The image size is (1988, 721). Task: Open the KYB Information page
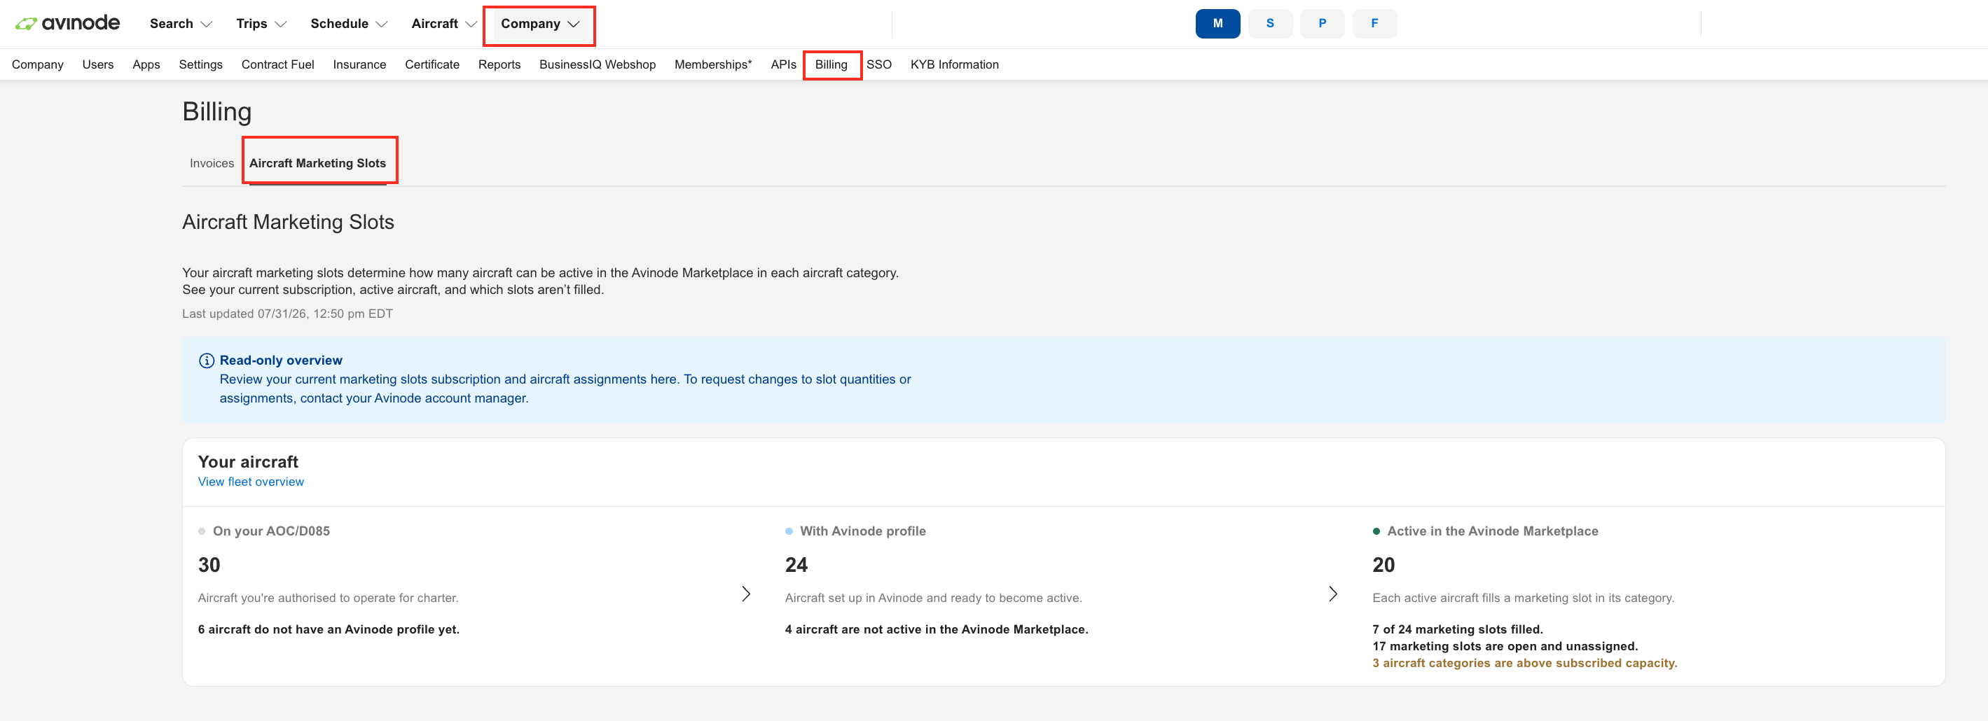[x=955, y=65]
